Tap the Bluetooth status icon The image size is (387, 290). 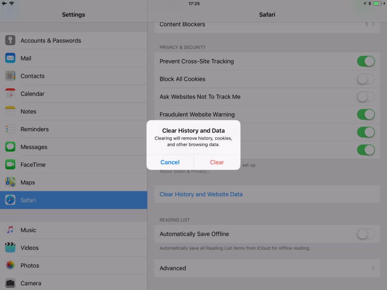370,3
